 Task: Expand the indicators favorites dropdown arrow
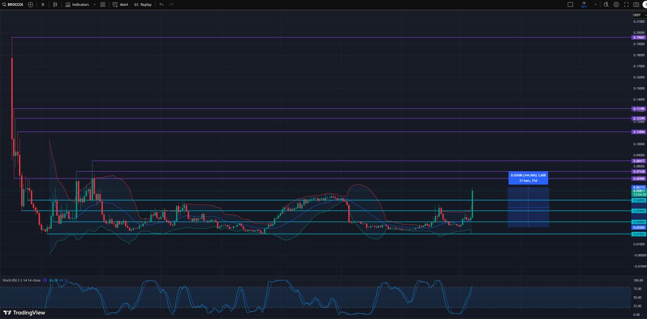[94, 4]
